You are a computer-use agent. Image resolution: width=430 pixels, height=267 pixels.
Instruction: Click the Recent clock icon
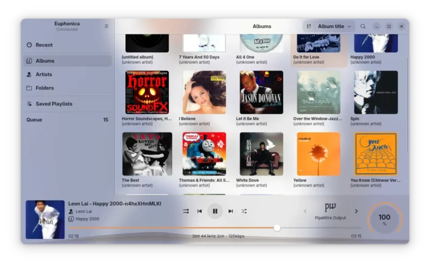[x=29, y=45]
